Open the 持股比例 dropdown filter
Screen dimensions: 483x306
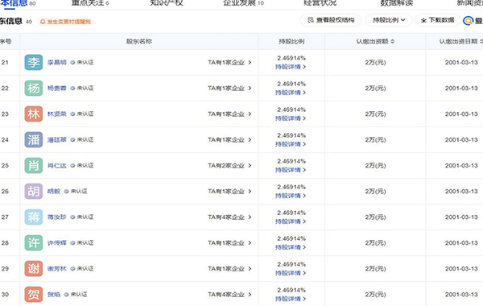[389, 20]
